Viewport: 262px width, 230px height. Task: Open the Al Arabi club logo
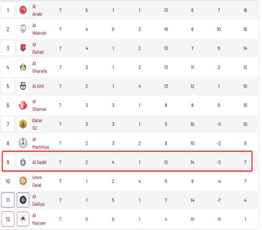tap(23, 10)
